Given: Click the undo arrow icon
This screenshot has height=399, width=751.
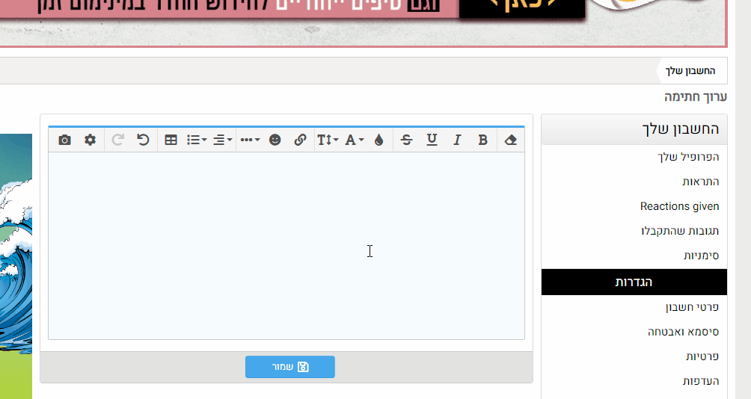Looking at the screenshot, I should 144,140.
